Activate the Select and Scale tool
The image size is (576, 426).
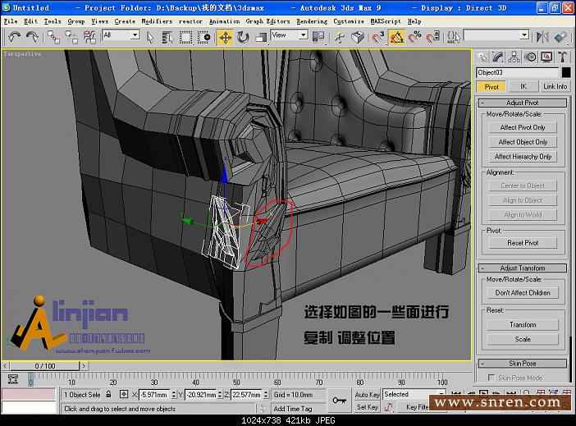point(261,37)
